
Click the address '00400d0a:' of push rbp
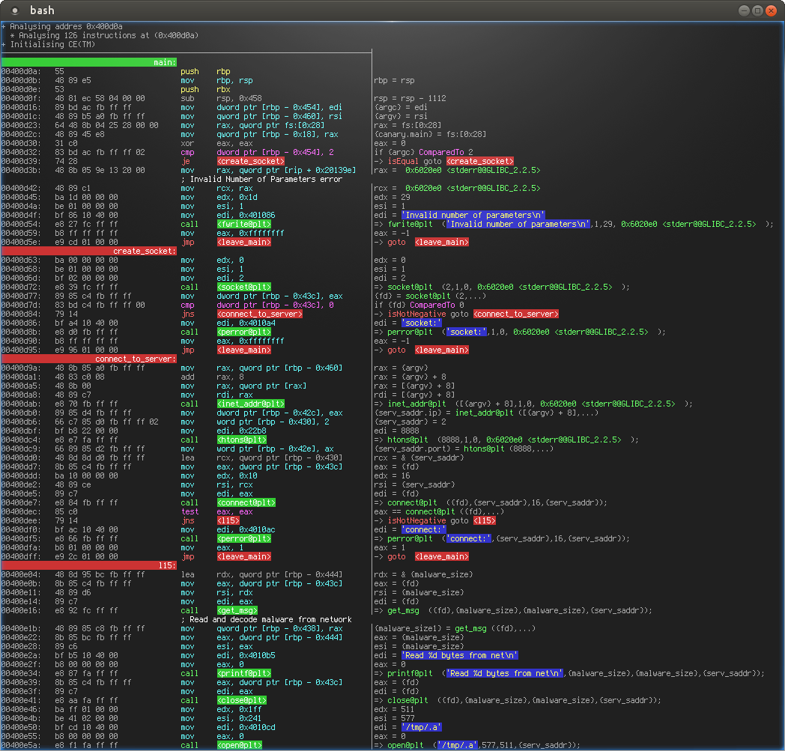tap(22, 72)
